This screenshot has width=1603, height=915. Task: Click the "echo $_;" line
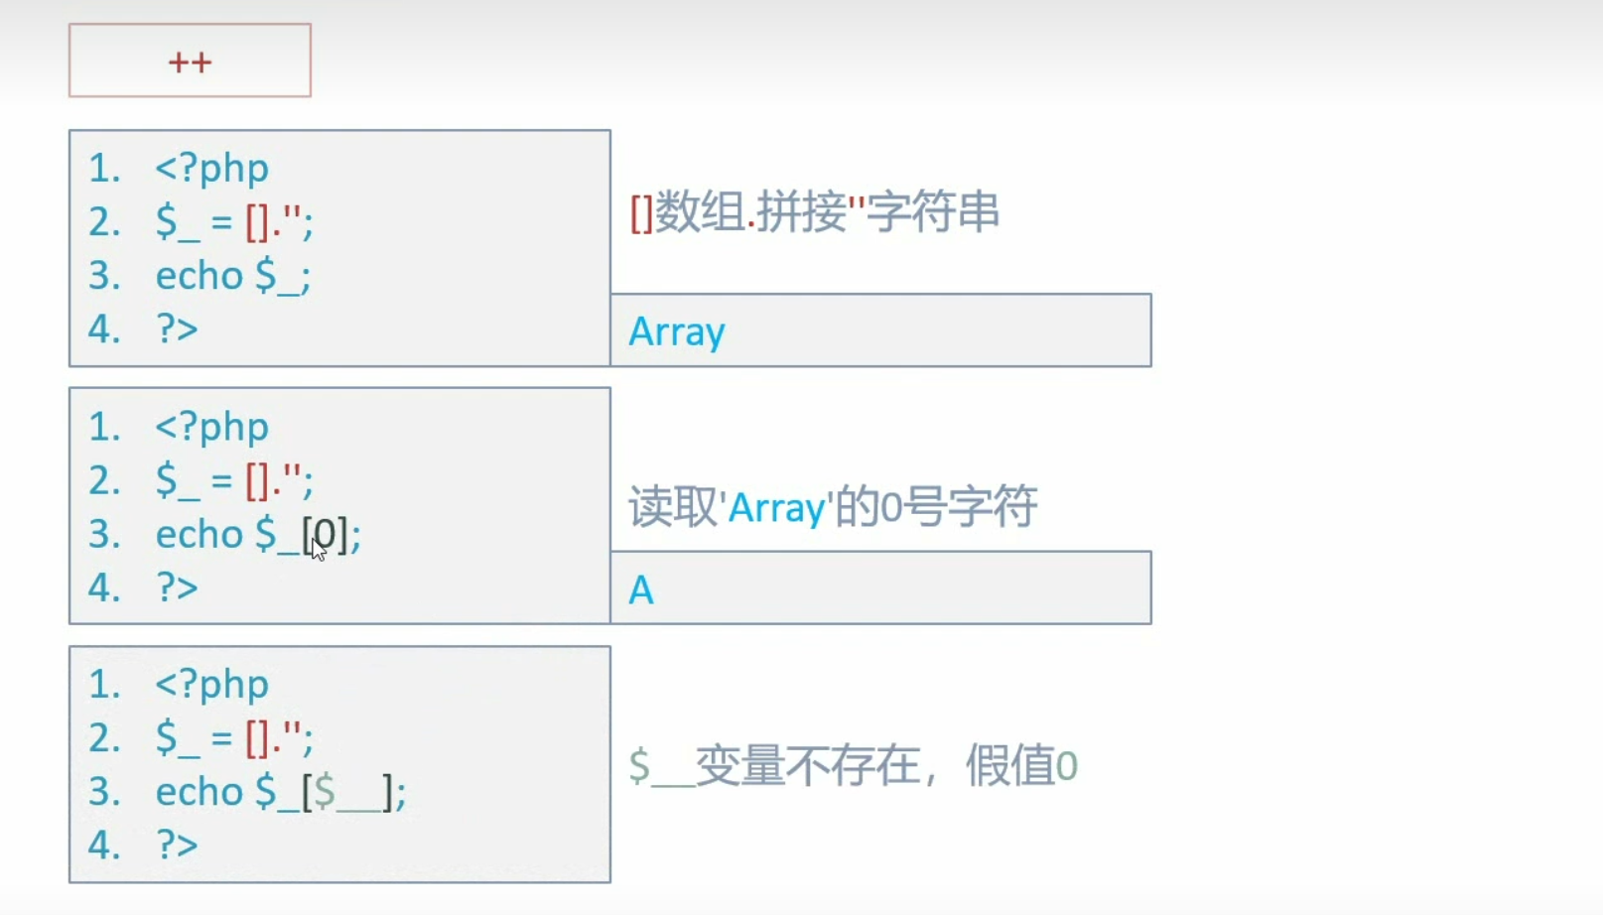coord(232,276)
